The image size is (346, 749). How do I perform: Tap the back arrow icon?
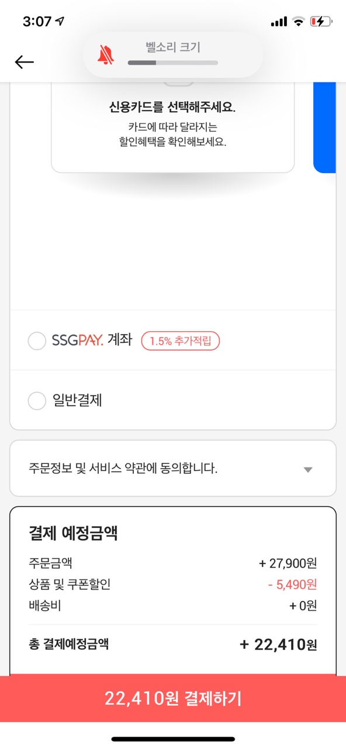click(25, 62)
